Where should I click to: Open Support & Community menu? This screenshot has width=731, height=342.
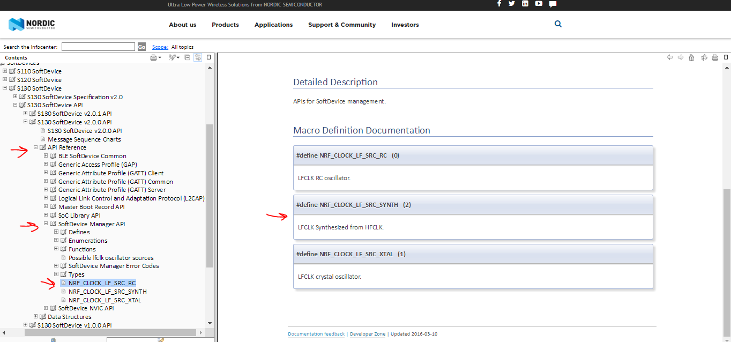tap(342, 25)
